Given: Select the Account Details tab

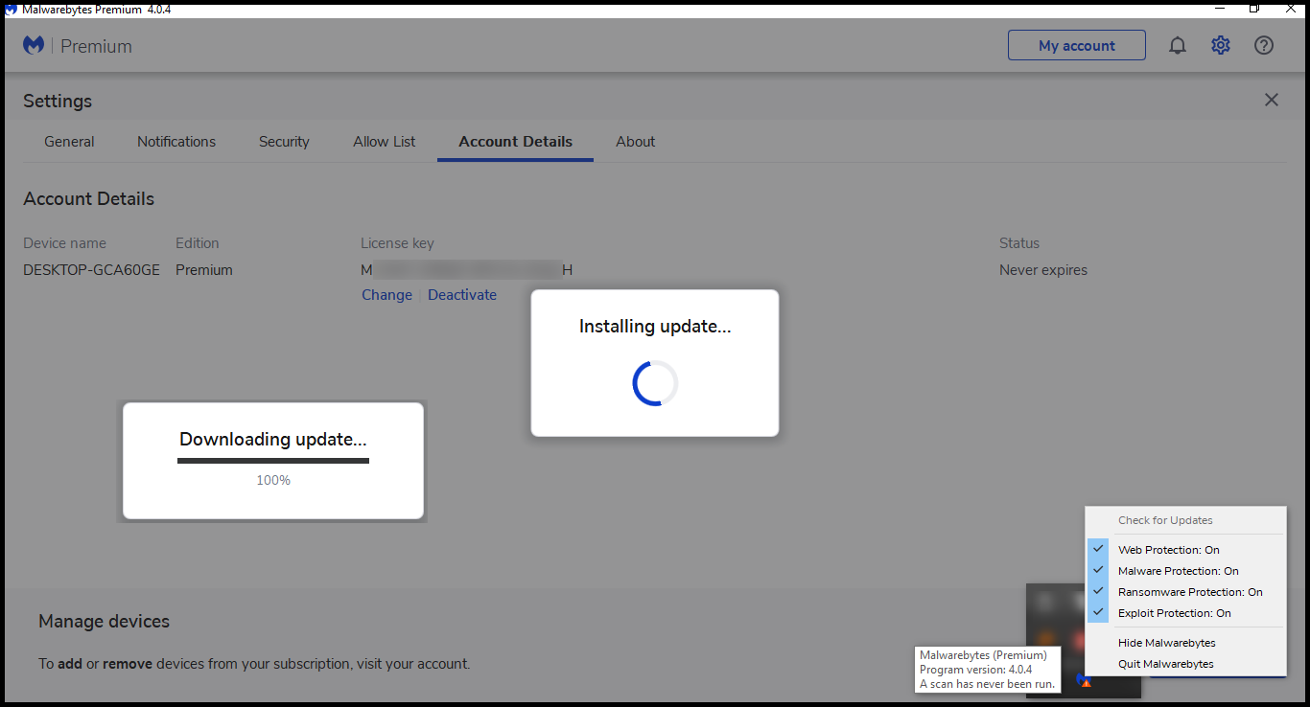Looking at the screenshot, I should (515, 142).
